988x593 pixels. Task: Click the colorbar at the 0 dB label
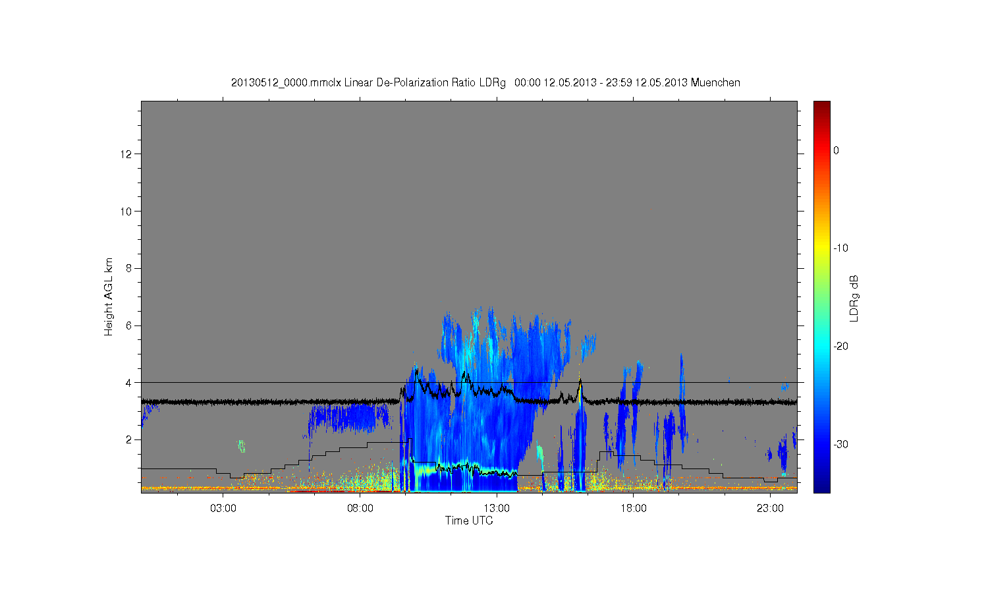[822, 150]
